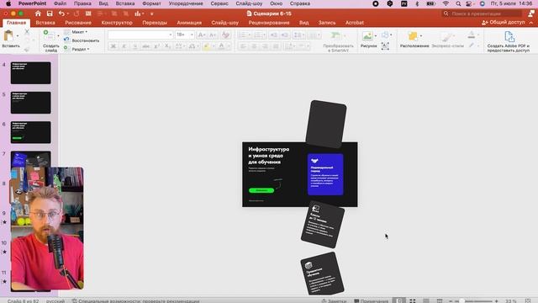The height and width of the screenshot is (303, 538).
Task: Insert a picture with the Рисунок icon
Action: 367,35
